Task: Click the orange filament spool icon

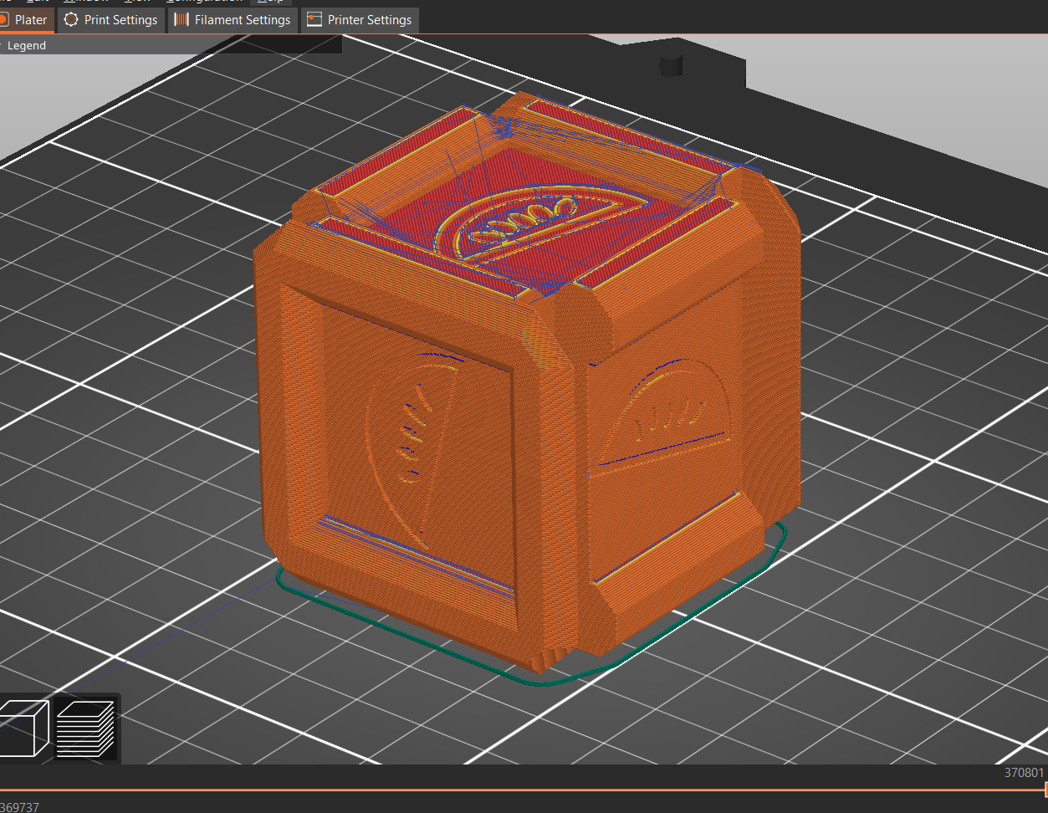Action: coord(181,19)
